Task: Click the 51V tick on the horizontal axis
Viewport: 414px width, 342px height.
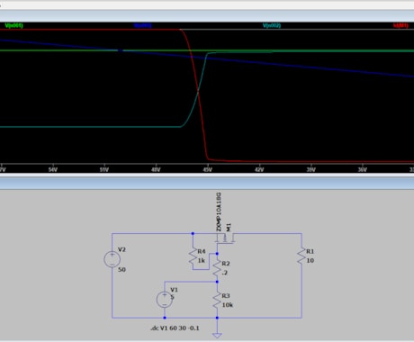Action: pyautogui.click(x=104, y=169)
